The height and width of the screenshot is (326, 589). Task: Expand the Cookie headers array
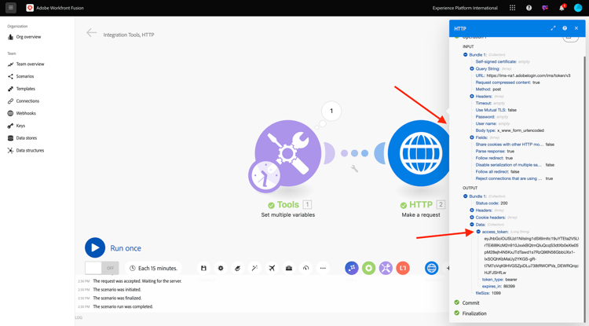click(x=472, y=218)
